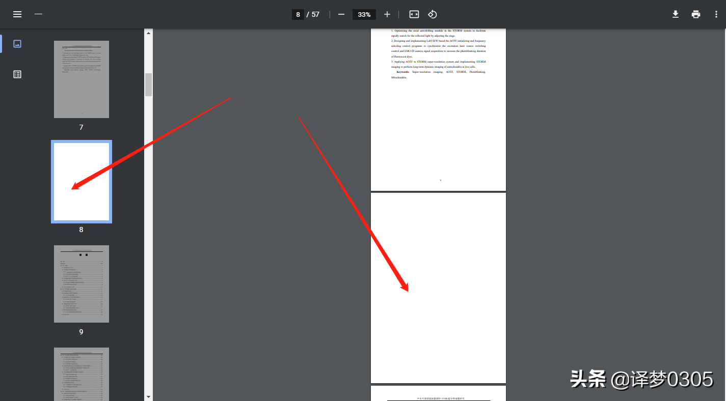Image resolution: width=726 pixels, height=401 pixels.
Task: Open the more actions three-dot menu
Action: coord(716,14)
